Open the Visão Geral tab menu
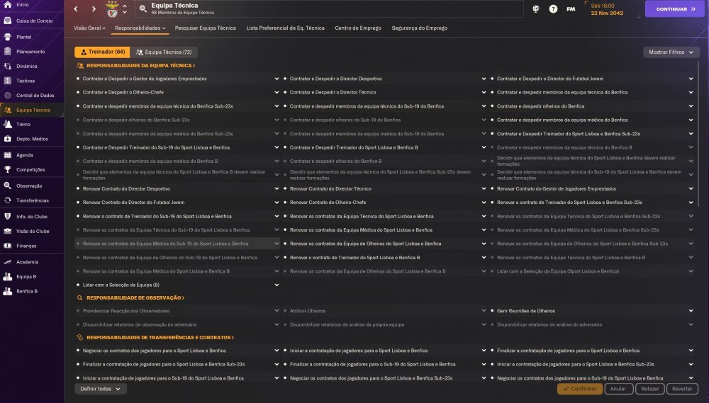 pyautogui.click(x=89, y=28)
